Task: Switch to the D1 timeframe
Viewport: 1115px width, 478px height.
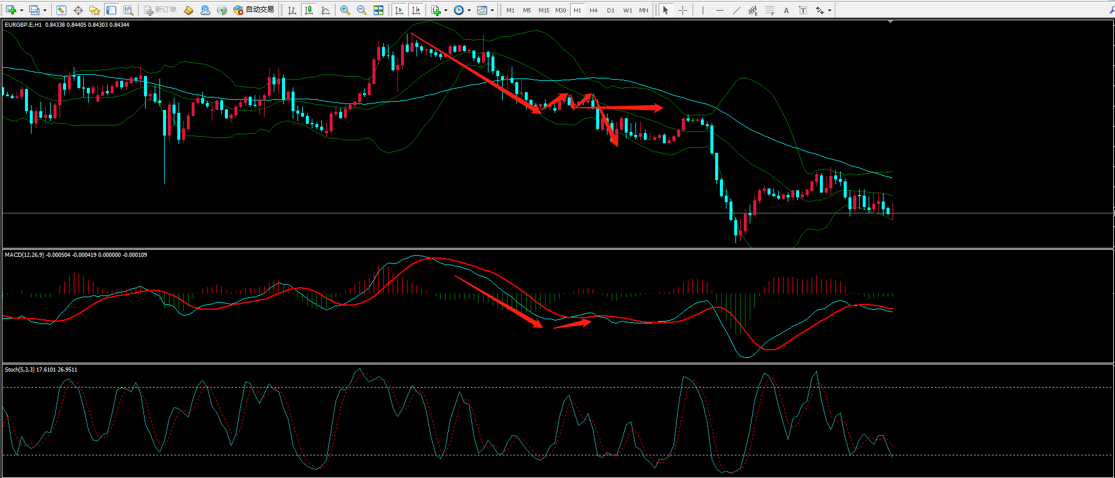Action: [x=610, y=10]
